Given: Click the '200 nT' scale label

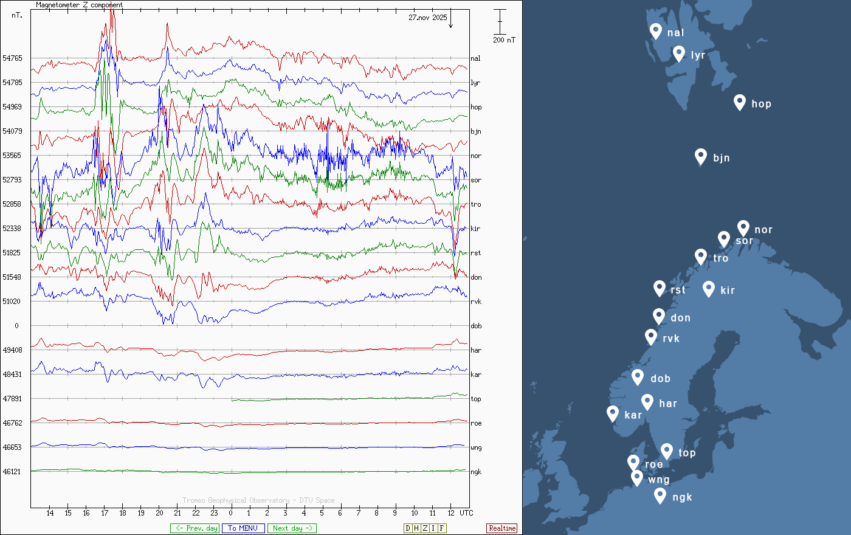Looking at the screenshot, I should coord(504,40).
